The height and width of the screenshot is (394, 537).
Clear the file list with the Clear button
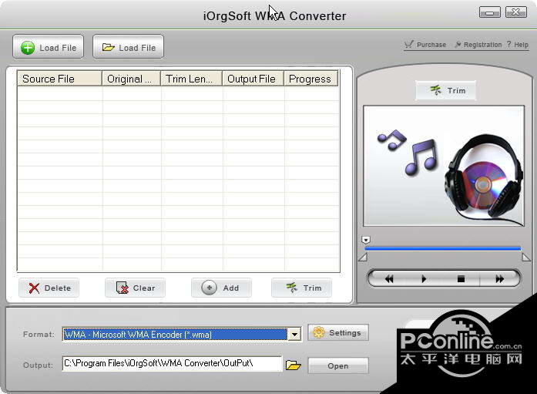(136, 288)
